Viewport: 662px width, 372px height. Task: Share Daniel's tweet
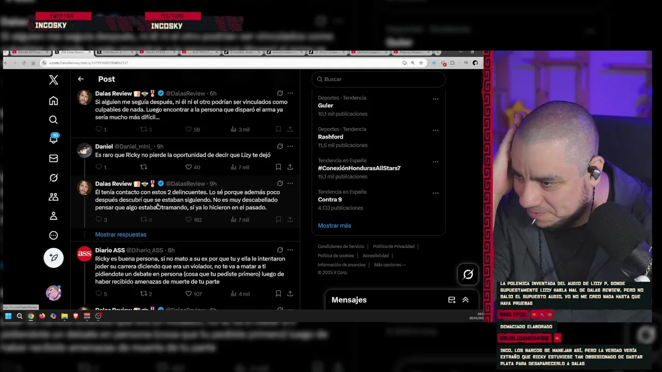point(290,167)
